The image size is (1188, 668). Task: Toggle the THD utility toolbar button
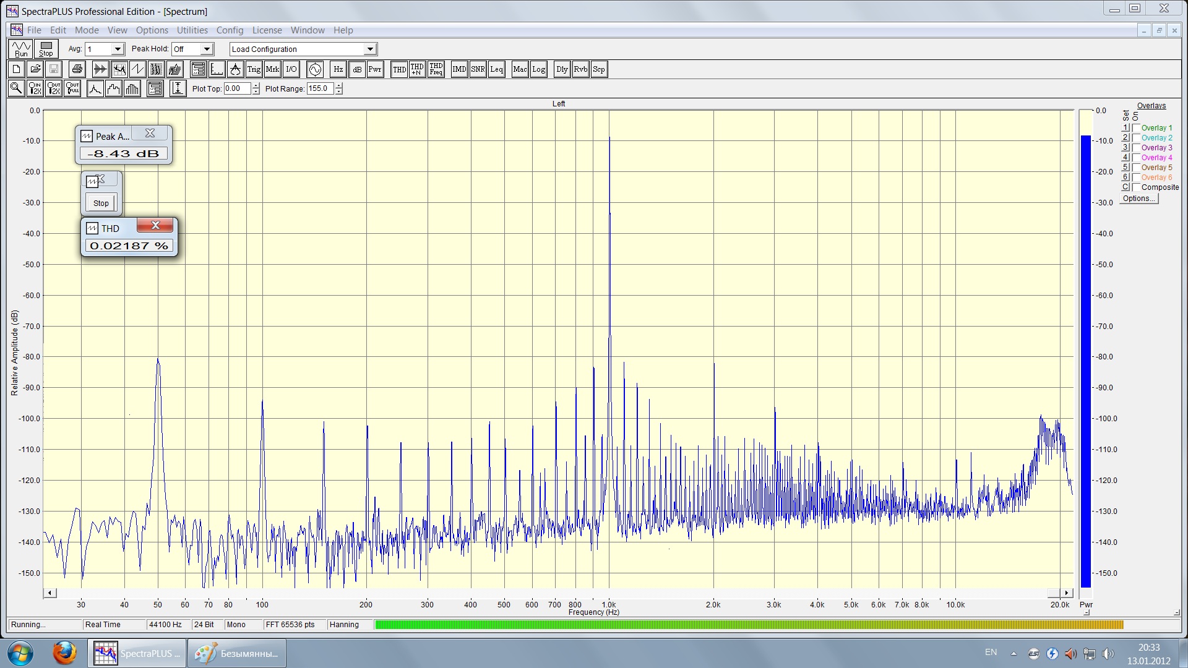tap(399, 69)
